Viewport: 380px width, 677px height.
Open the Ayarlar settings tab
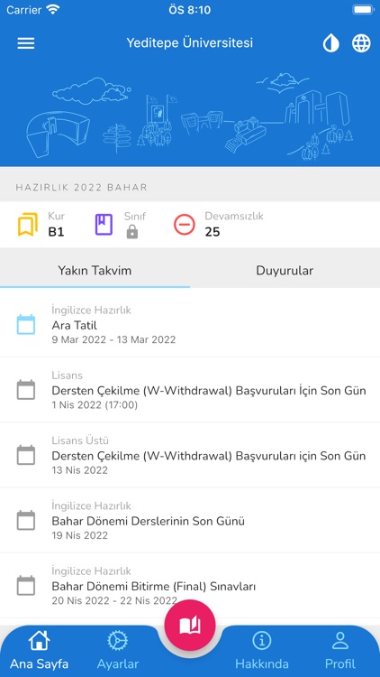118,650
